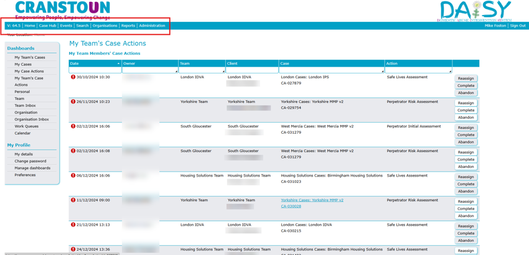This screenshot has width=529, height=255.
Task: Click the DAISY system logo
Action: pyautogui.click(x=475, y=11)
